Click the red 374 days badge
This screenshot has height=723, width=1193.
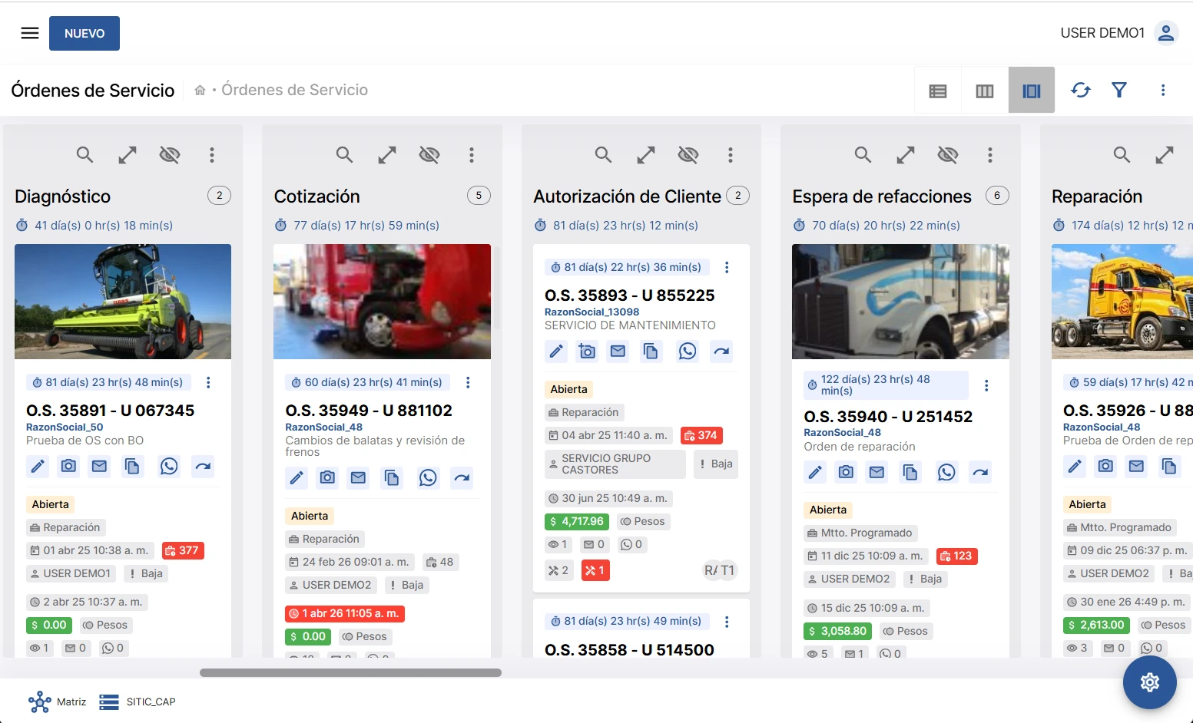pyautogui.click(x=701, y=435)
